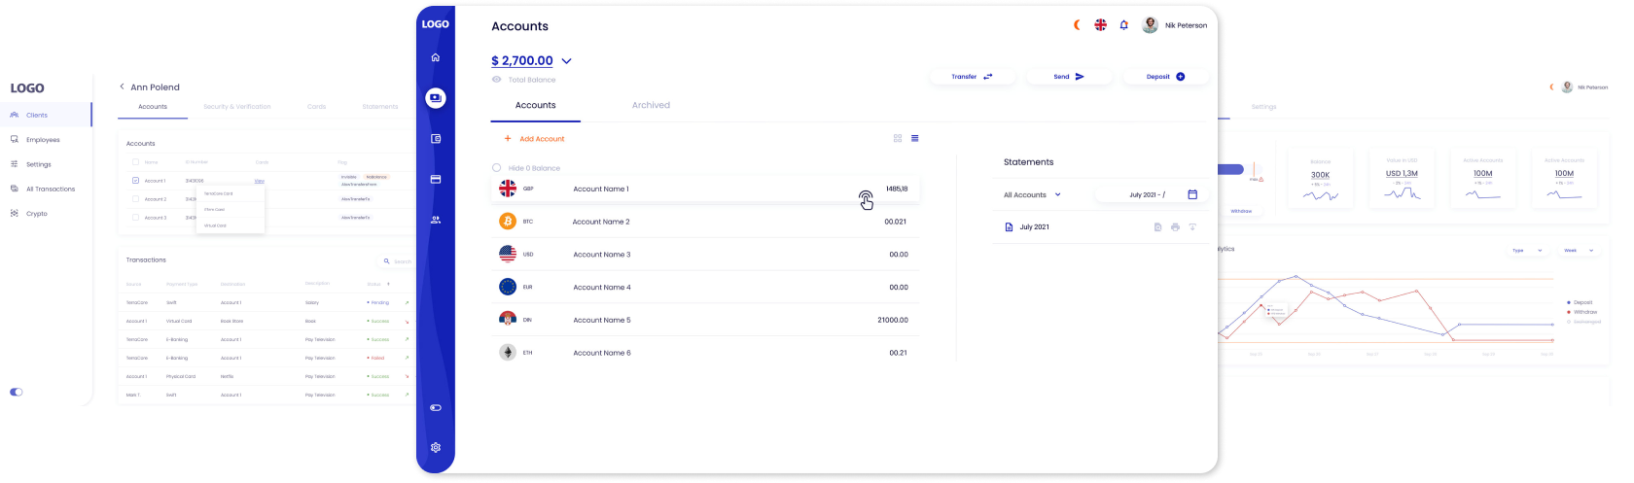
Task: Click the Deposit button
Action: pos(1165,77)
